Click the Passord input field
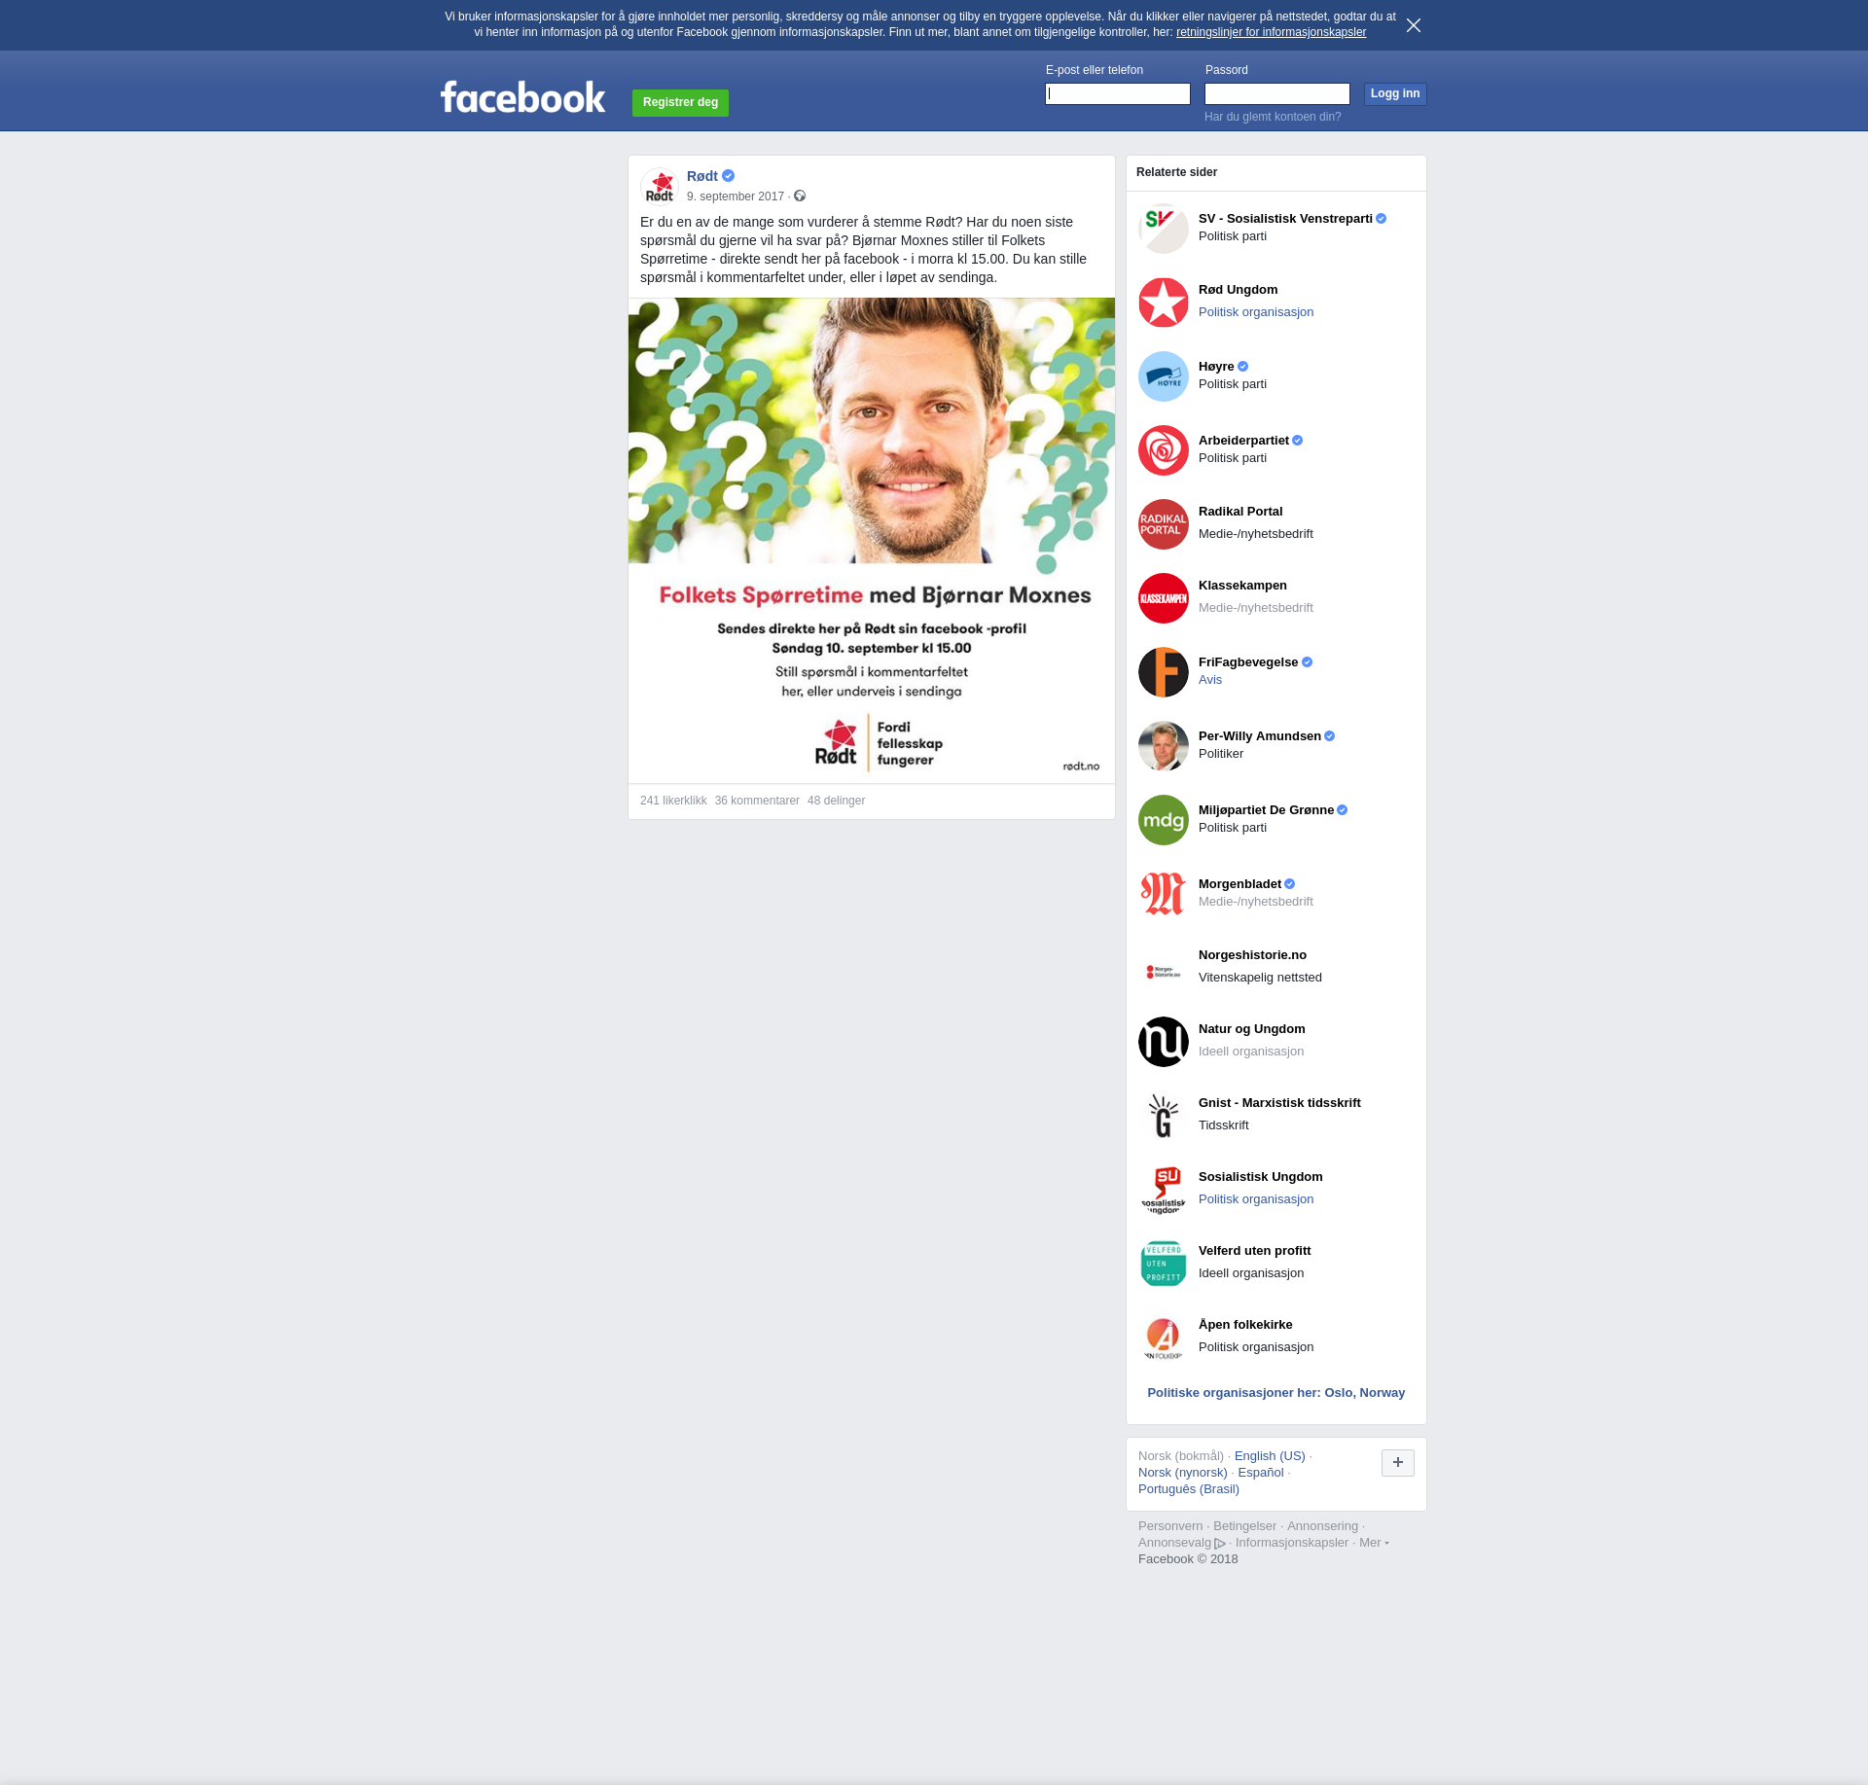 tap(1276, 94)
